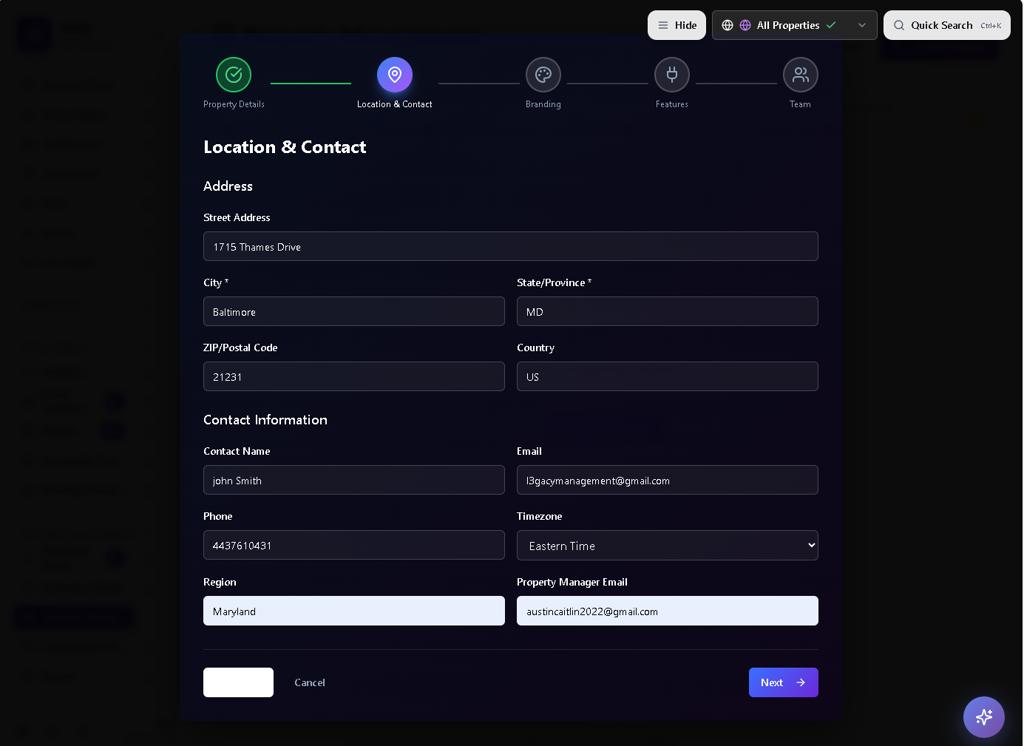1024x746 pixels.
Task: Select the ZIP/Postal Code field
Action: point(353,377)
